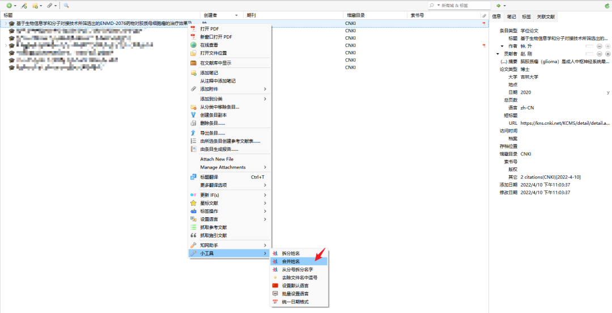Image resolution: width=612 pixels, height=313 pixels.
Task: Choose 由条目生成报告 menu entry
Action: click(x=230, y=149)
